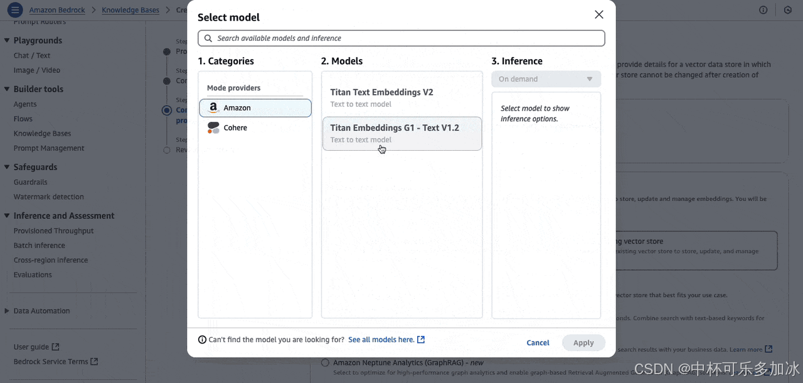This screenshot has width=803, height=383.
Task: Select the Amazon model provider
Action: point(255,108)
